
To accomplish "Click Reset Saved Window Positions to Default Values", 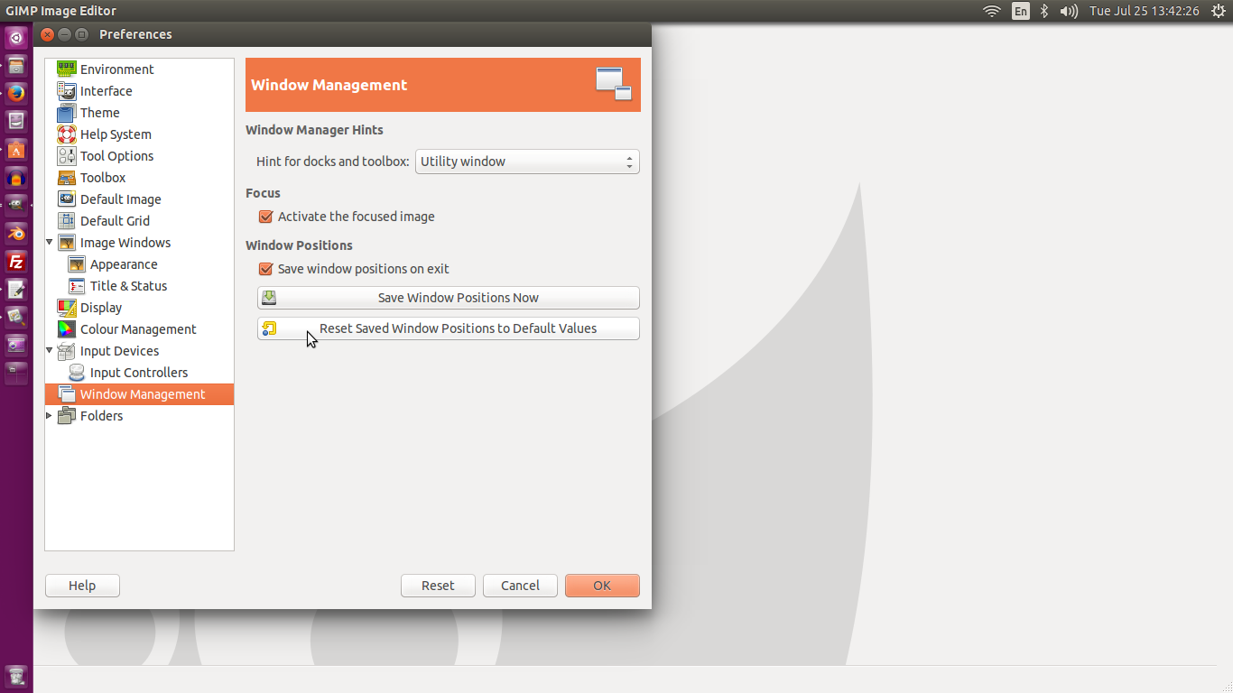I will 449,328.
